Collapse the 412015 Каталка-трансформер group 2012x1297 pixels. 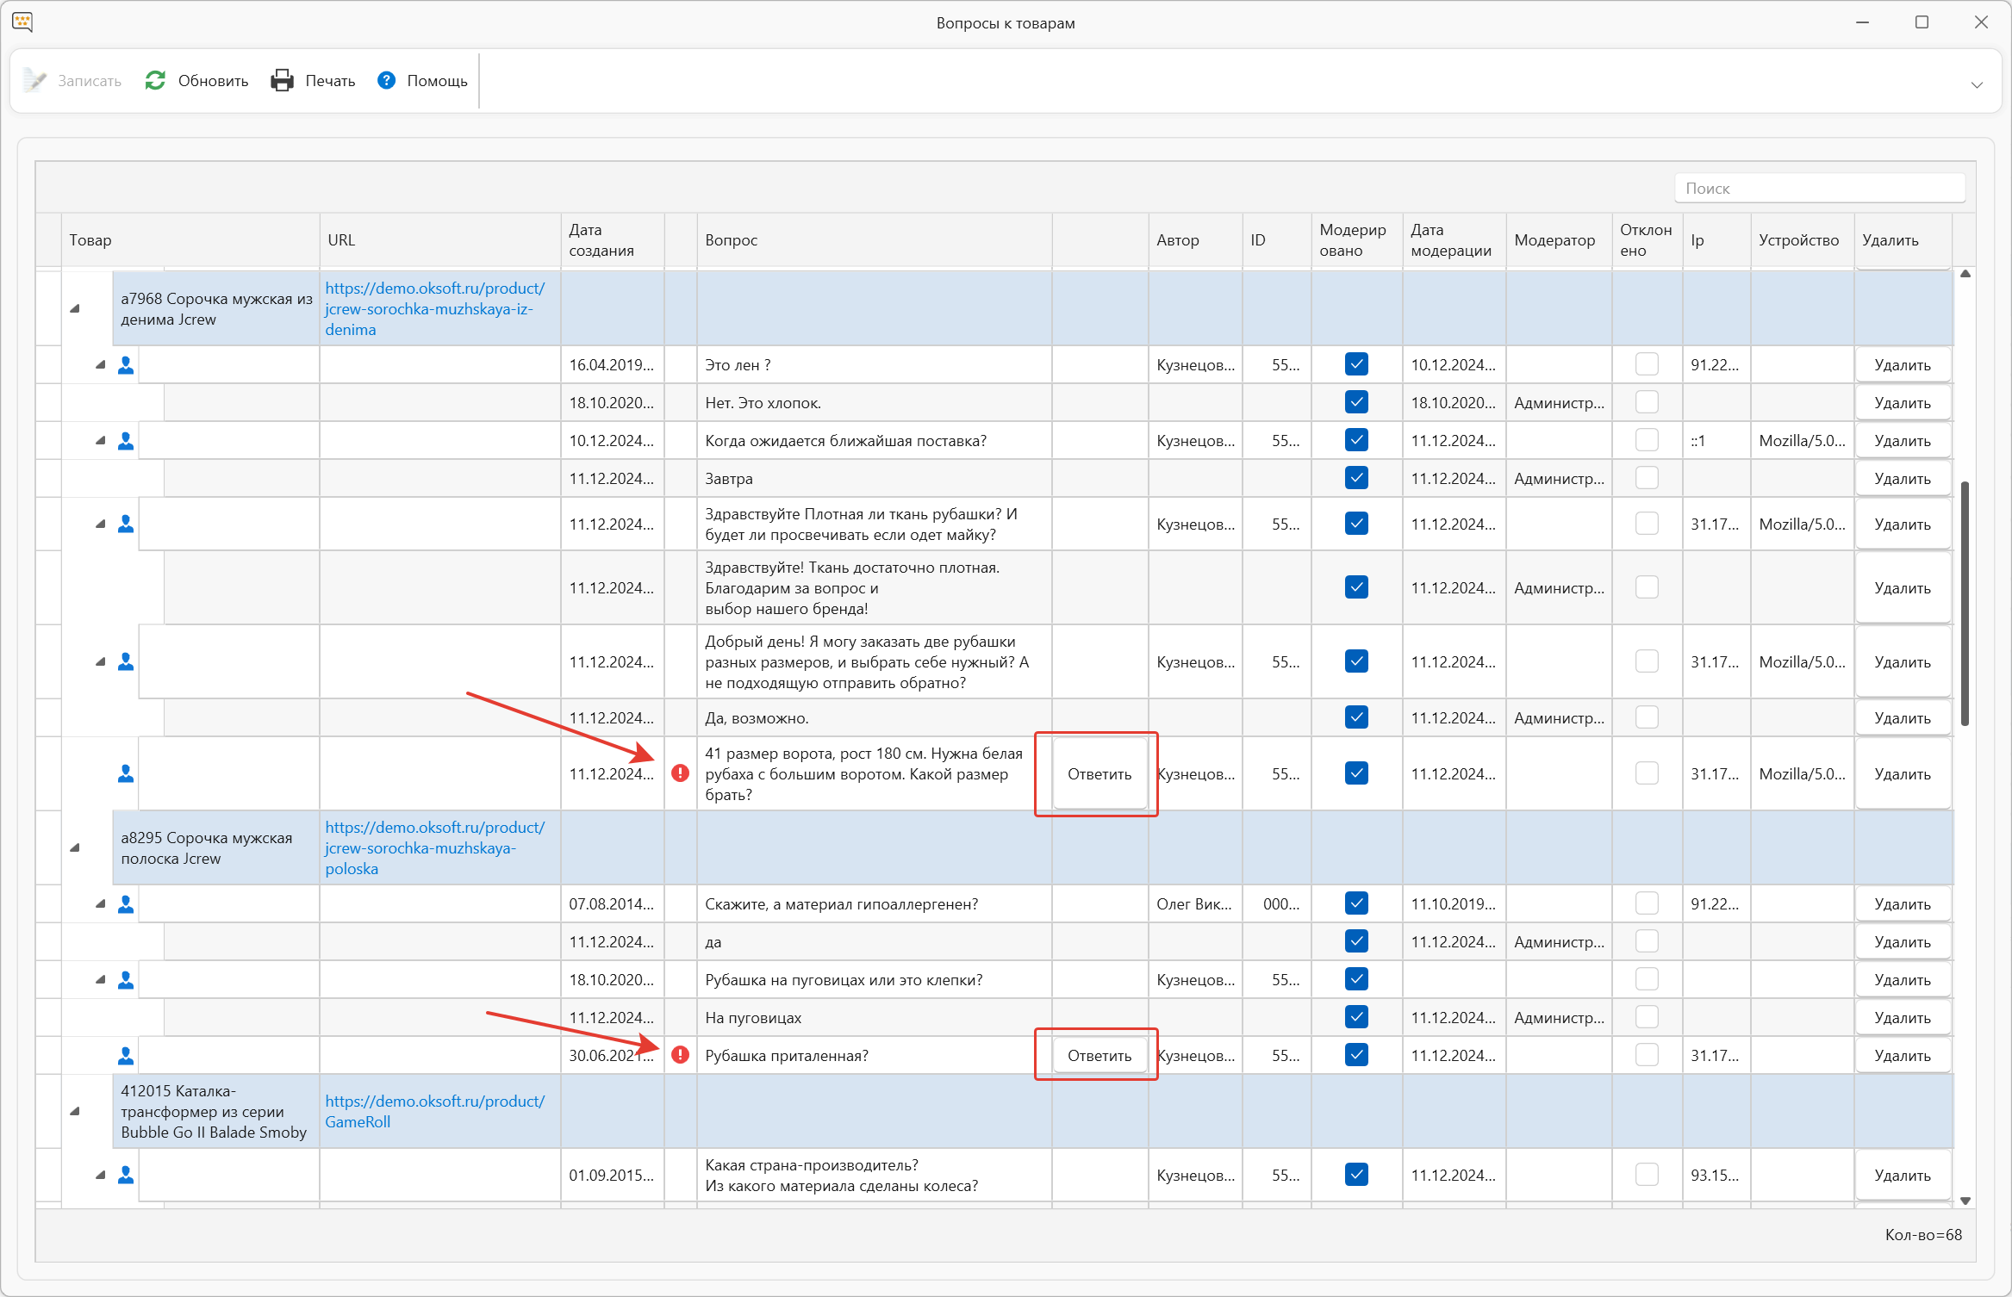coord(75,1111)
